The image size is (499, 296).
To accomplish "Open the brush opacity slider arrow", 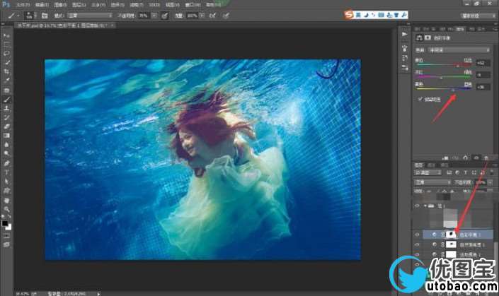I will (x=154, y=16).
